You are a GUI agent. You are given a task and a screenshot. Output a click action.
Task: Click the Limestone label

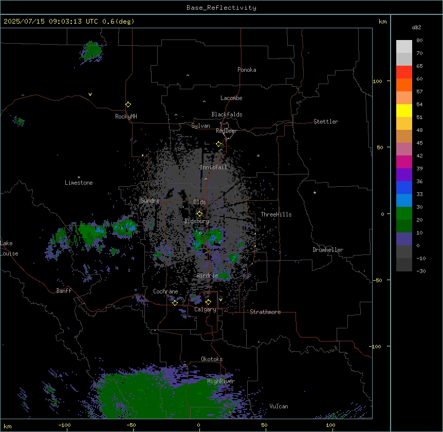[x=79, y=183]
